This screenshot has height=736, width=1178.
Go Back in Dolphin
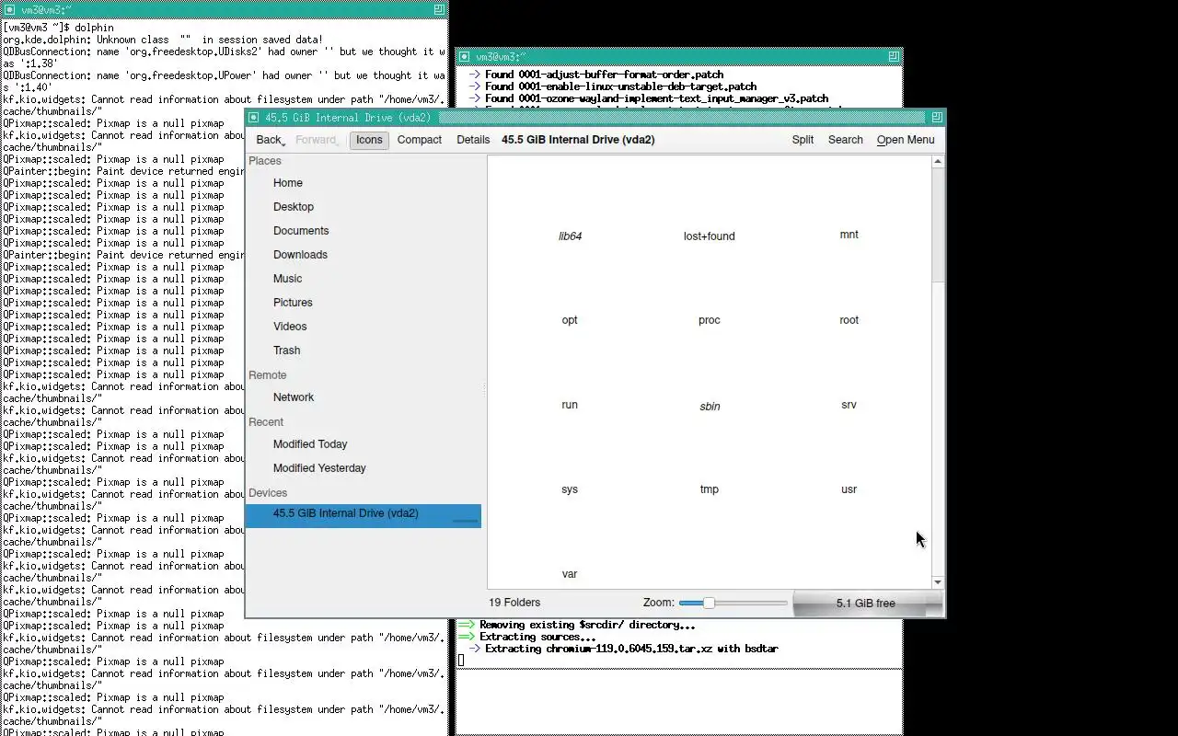click(x=268, y=140)
